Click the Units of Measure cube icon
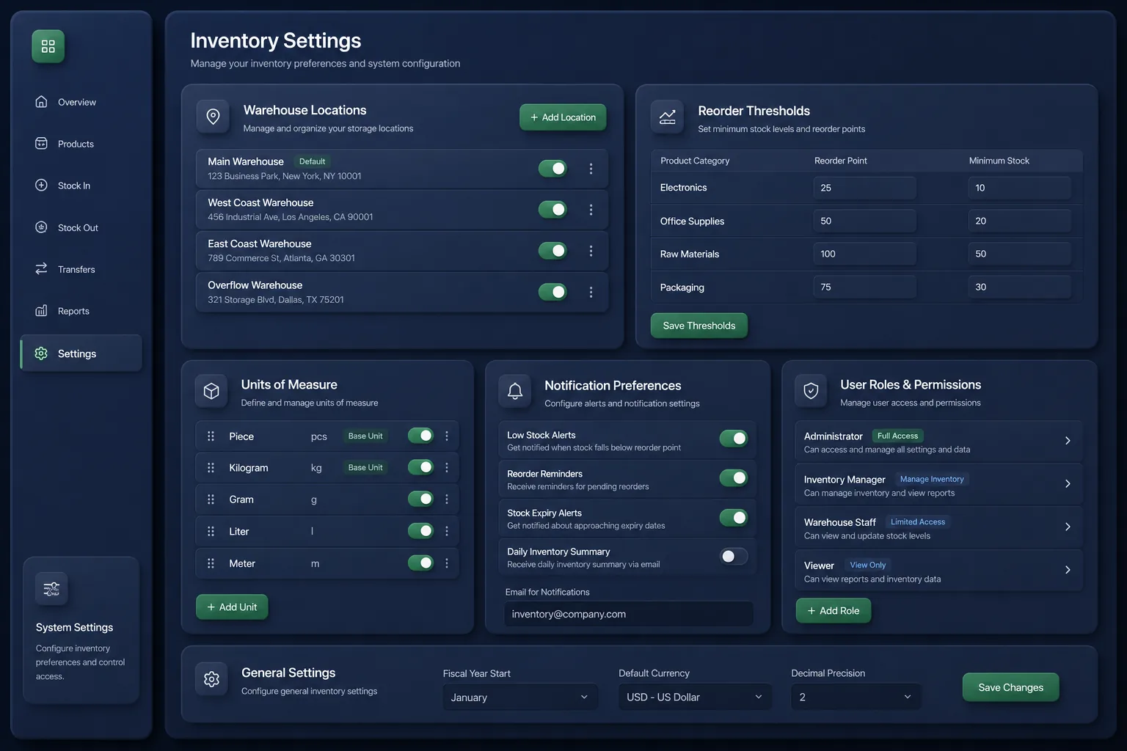 click(211, 391)
